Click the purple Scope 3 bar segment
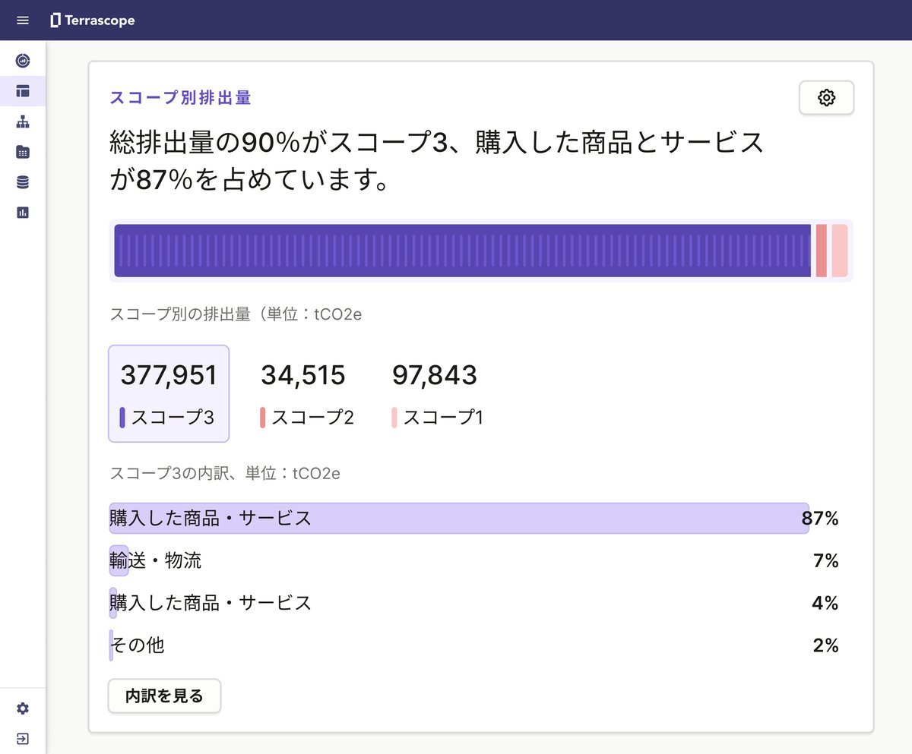 (463, 251)
